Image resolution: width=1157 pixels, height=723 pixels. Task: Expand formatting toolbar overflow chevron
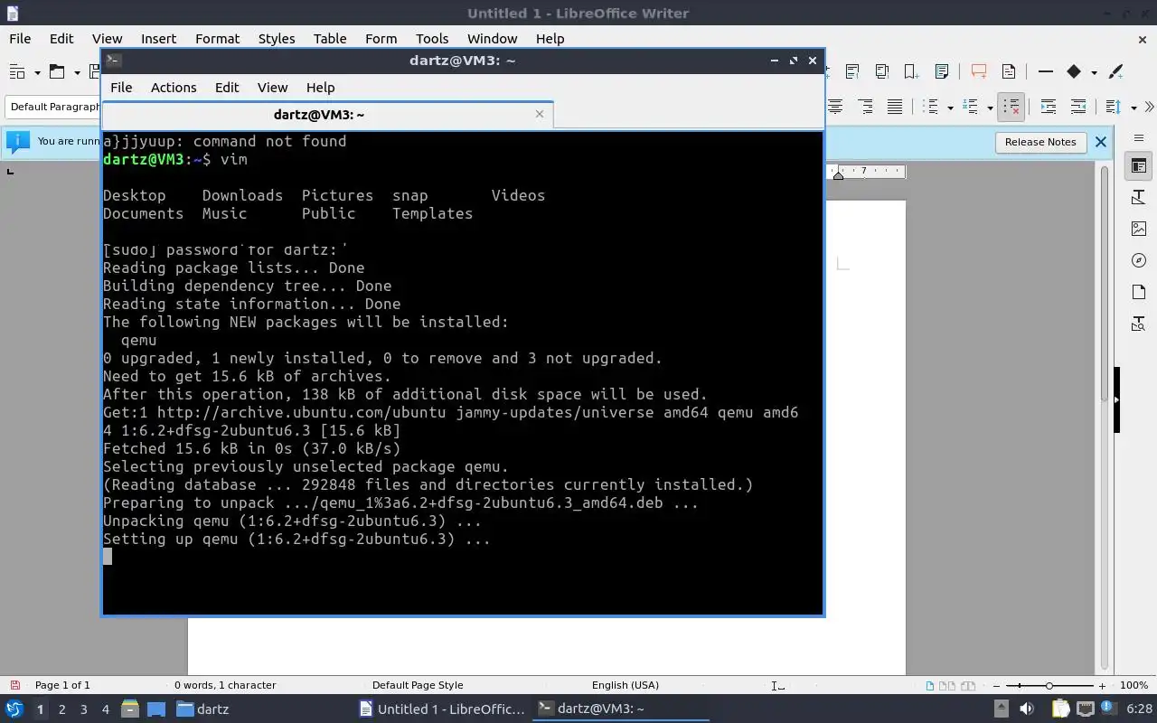tap(1150, 107)
